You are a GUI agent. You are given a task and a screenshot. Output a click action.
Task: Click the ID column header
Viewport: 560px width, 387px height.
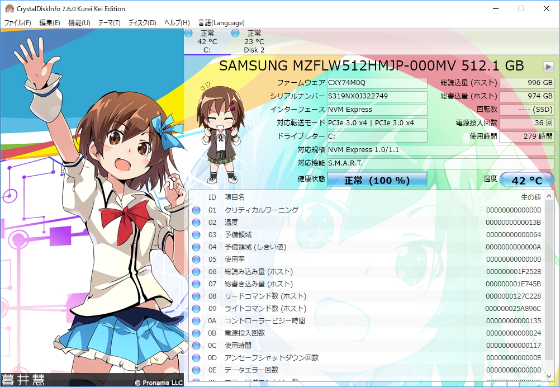coord(212,197)
